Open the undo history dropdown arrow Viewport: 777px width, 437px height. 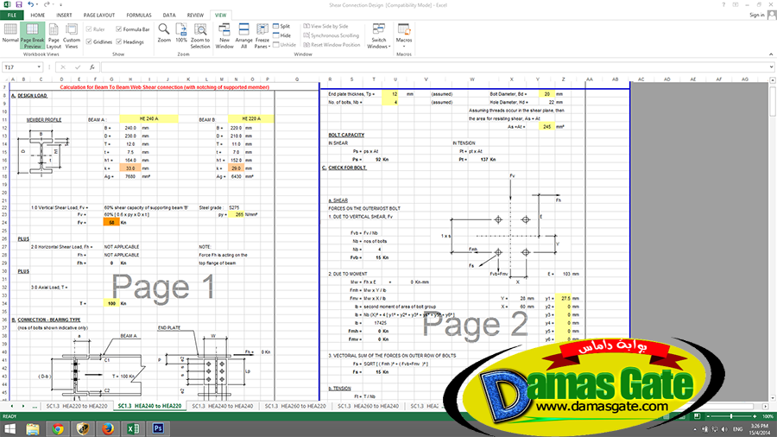tap(37, 4)
